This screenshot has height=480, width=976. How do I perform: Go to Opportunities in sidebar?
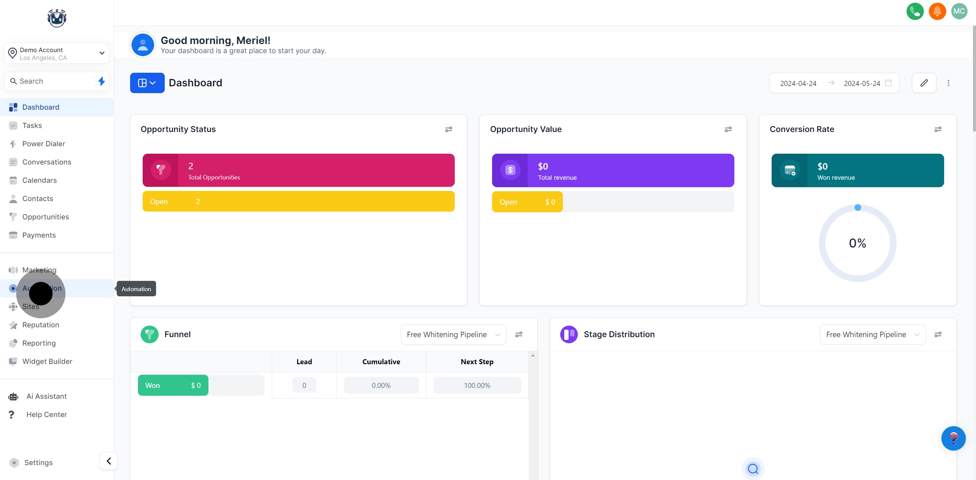[x=45, y=217]
